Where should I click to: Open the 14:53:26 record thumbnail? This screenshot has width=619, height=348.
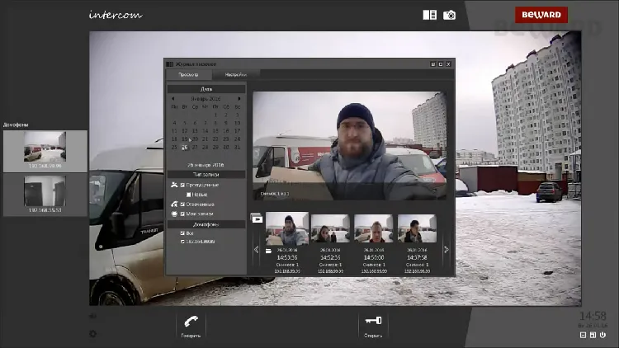click(x=287, y=229)
